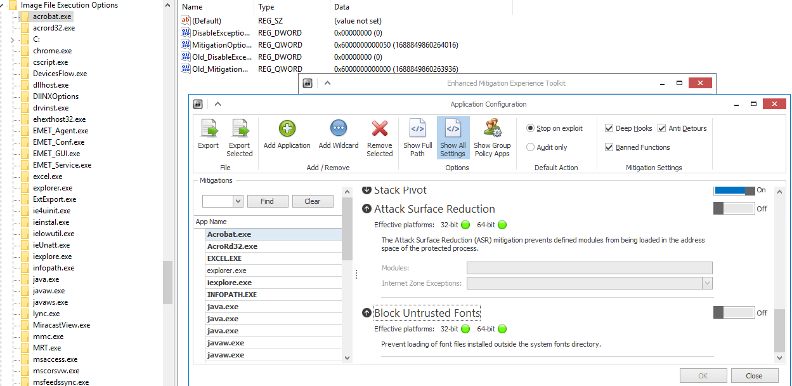
Task: Collapse Block Untrusted Fonts section arrow
Action: click(367, 313)
